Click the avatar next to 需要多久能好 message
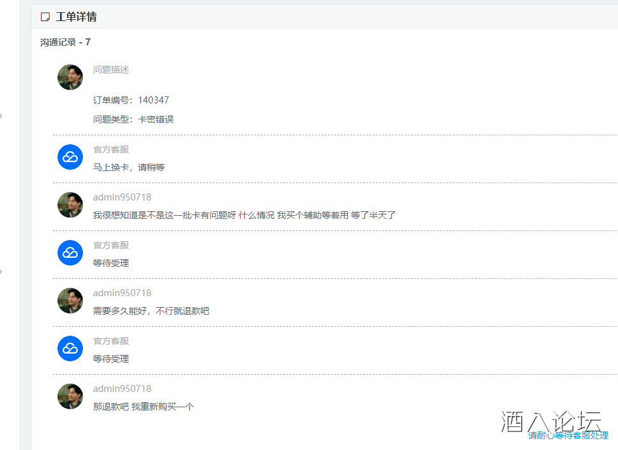Viewport: 618px width, 450px height. tap(70, 300)
